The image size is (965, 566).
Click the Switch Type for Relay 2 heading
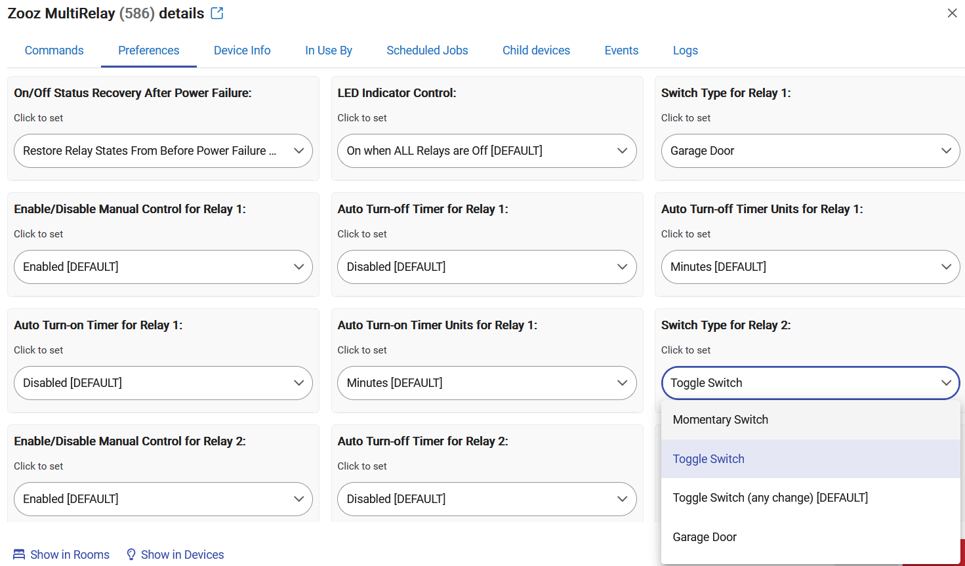pos(726,325)
